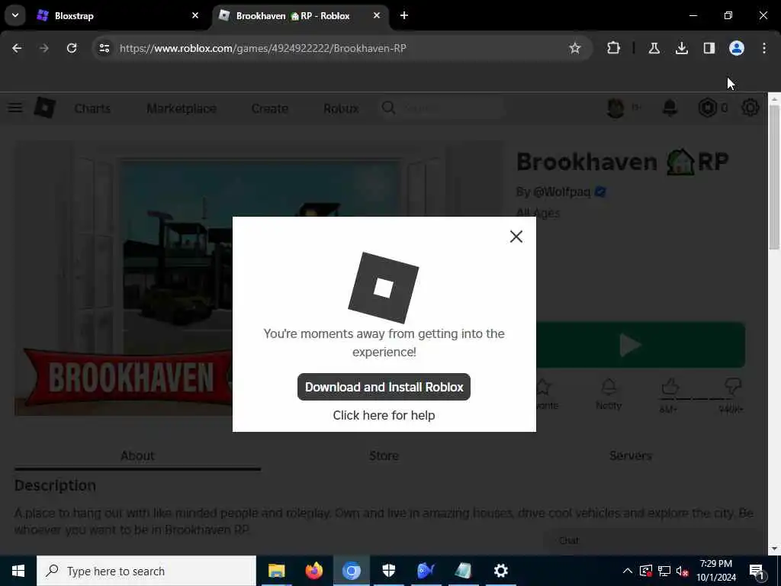Toggle Notify bell for Brookhaven

pyautogui.click(x=609, y=394)
